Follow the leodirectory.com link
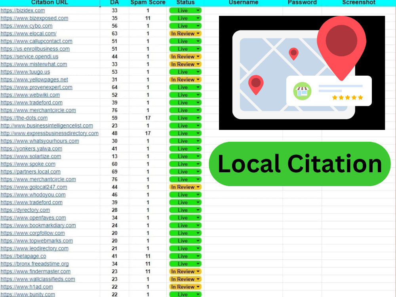396x297 pixels. pos(34,249)
